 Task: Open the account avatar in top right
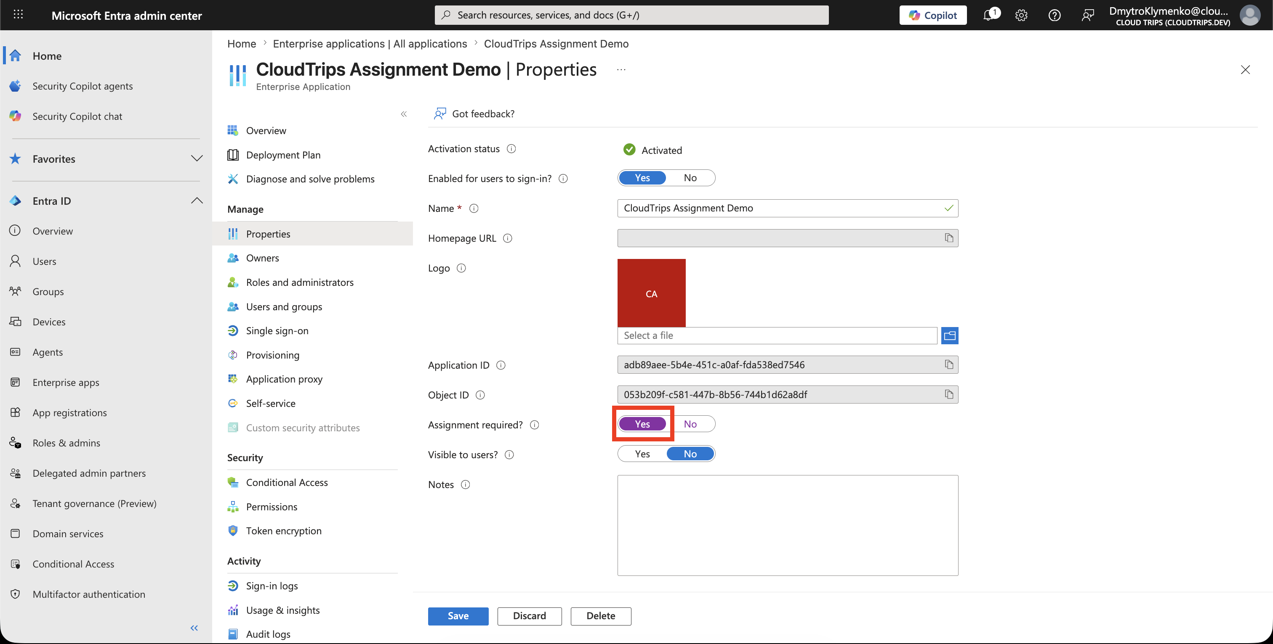tap(1250, 15)
